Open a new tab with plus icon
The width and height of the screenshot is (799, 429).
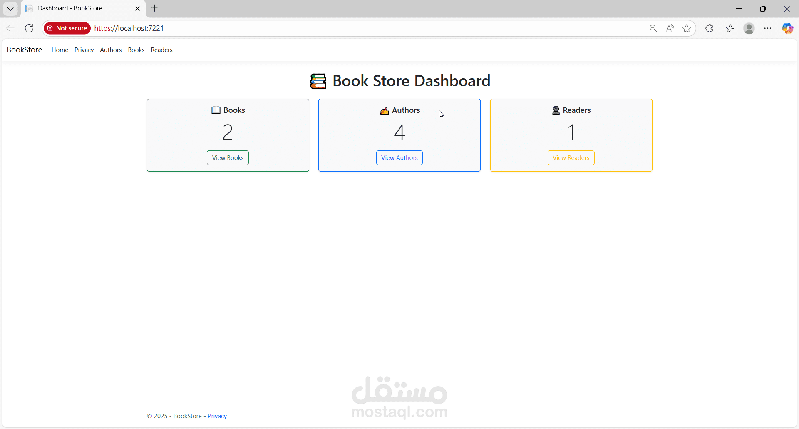[x=155, y=8]
